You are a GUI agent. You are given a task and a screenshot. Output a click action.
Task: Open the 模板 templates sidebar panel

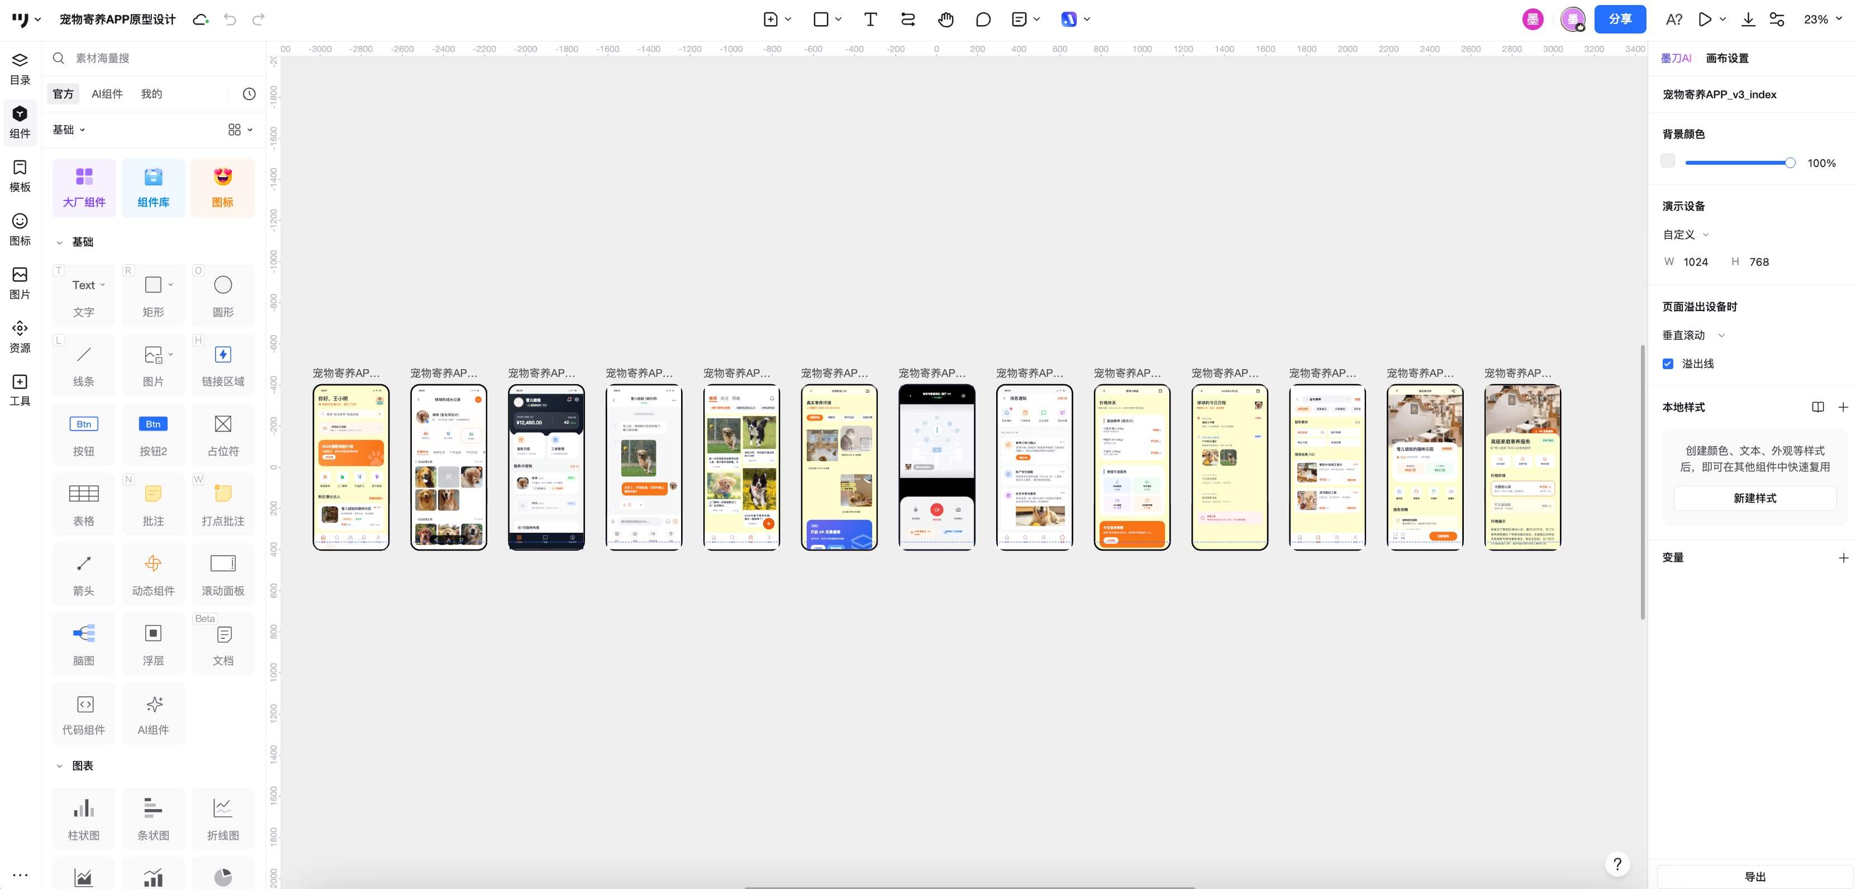[20, 176]
